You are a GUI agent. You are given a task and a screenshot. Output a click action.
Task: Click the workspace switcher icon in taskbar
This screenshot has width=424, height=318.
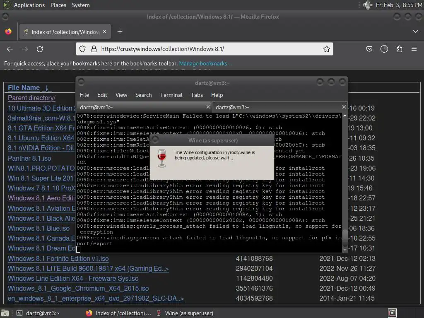(x=393, y=313)
